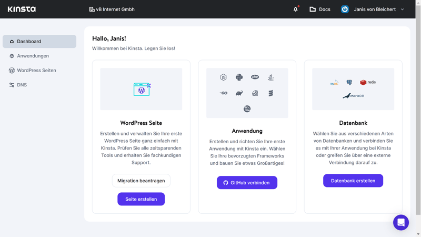Open the notifications bell
This screenshot has width=421, height=237.
[295, 9]
